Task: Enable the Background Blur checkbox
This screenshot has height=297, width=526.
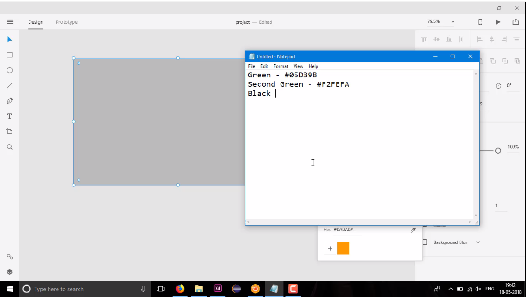Action: tap(425, 242)
